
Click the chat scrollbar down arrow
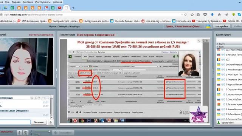pos(52,117)
